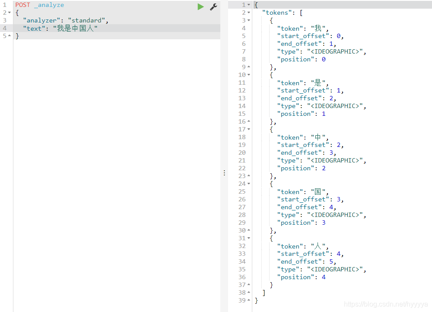The height and width of the screenshot is (312, 432).
Task: Click the fold-end arrow at response line 16
Action: [249, 121]
